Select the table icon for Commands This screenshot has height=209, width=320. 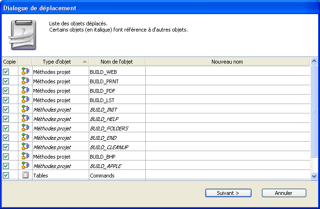coord(25,175)
